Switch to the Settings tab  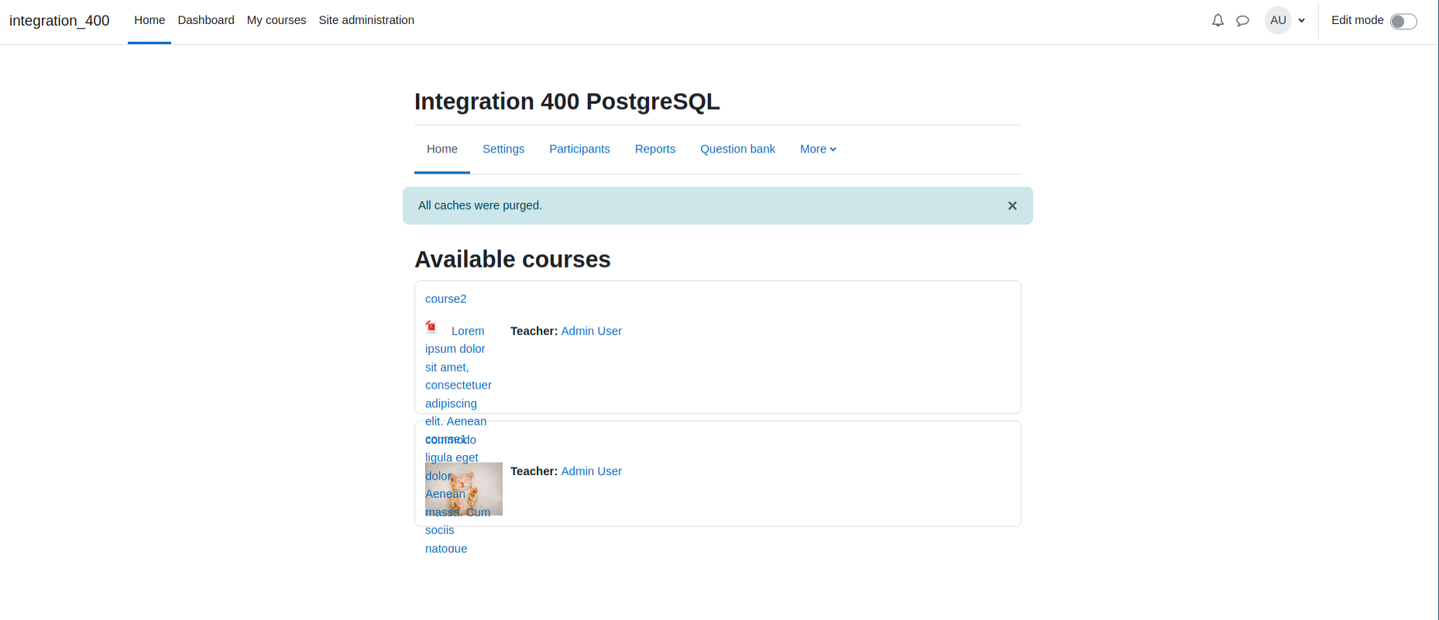tap(503, 149)
